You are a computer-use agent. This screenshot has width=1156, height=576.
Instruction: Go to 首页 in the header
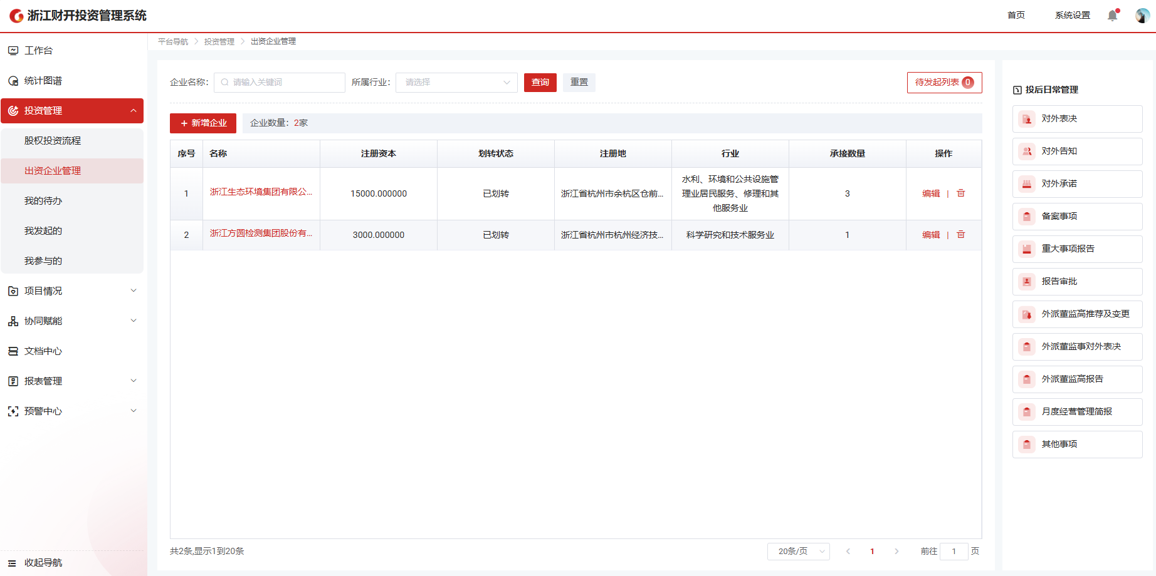(1016, 16)
